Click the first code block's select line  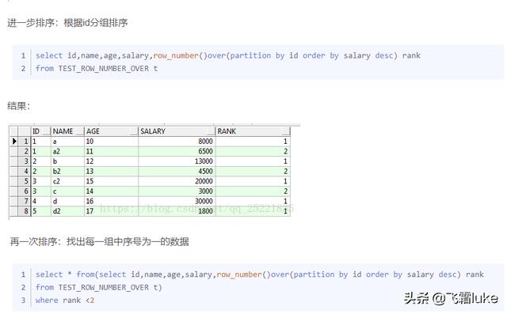tap(228, 55)
